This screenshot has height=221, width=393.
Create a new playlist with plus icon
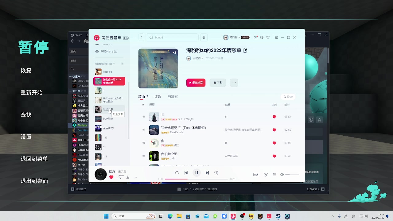(x=122, y=64)
